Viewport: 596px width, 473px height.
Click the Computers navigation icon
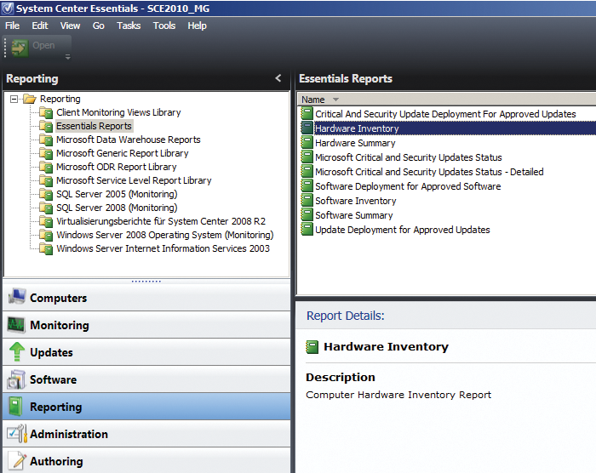pos(17,298)
